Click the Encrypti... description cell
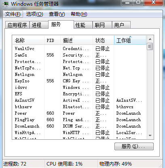Image resolution: width=165 pixels, height=168 pixels. click(76, 94)
